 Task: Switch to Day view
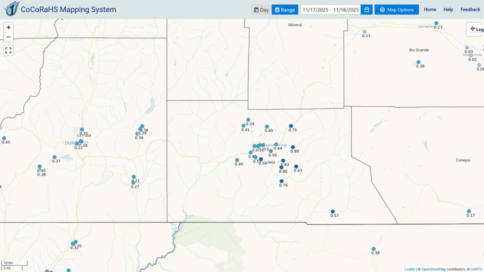pos(261,9)
